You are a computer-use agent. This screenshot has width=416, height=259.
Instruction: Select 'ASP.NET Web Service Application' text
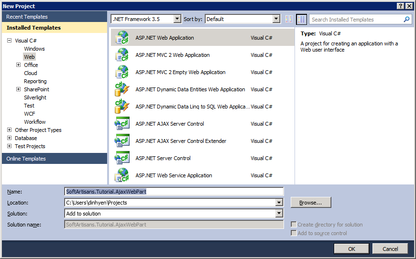coord(174,175)
